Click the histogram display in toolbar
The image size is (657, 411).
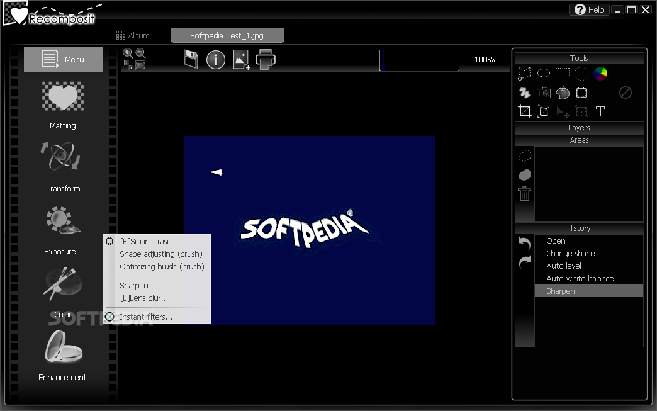coord(419,59)
